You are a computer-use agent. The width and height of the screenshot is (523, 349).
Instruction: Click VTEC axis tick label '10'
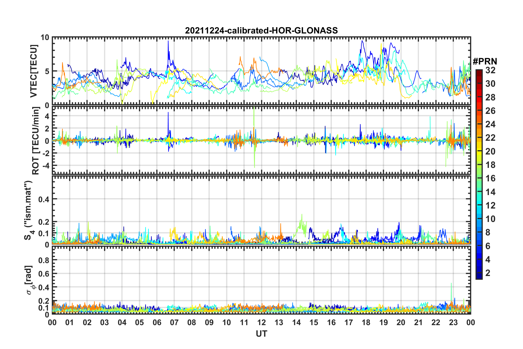coord(45,37)
